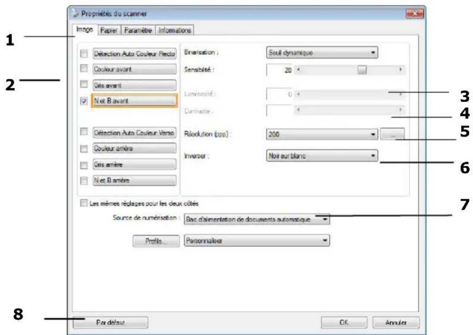Select the N et B avant button

(x=134, y=101)
